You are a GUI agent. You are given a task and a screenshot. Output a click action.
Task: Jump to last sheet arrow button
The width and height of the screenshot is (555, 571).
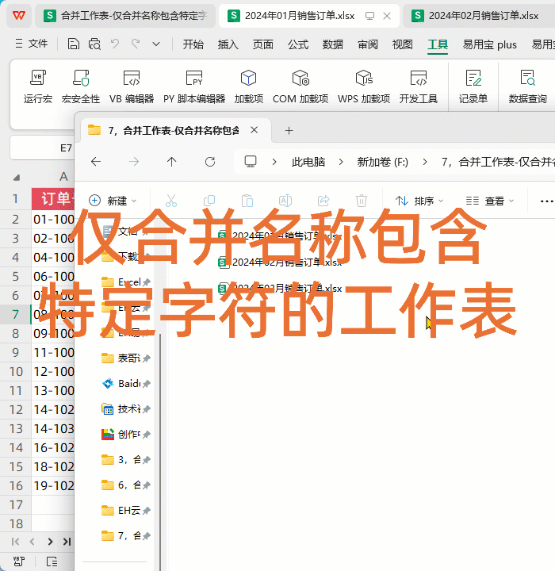pos(67,542)
